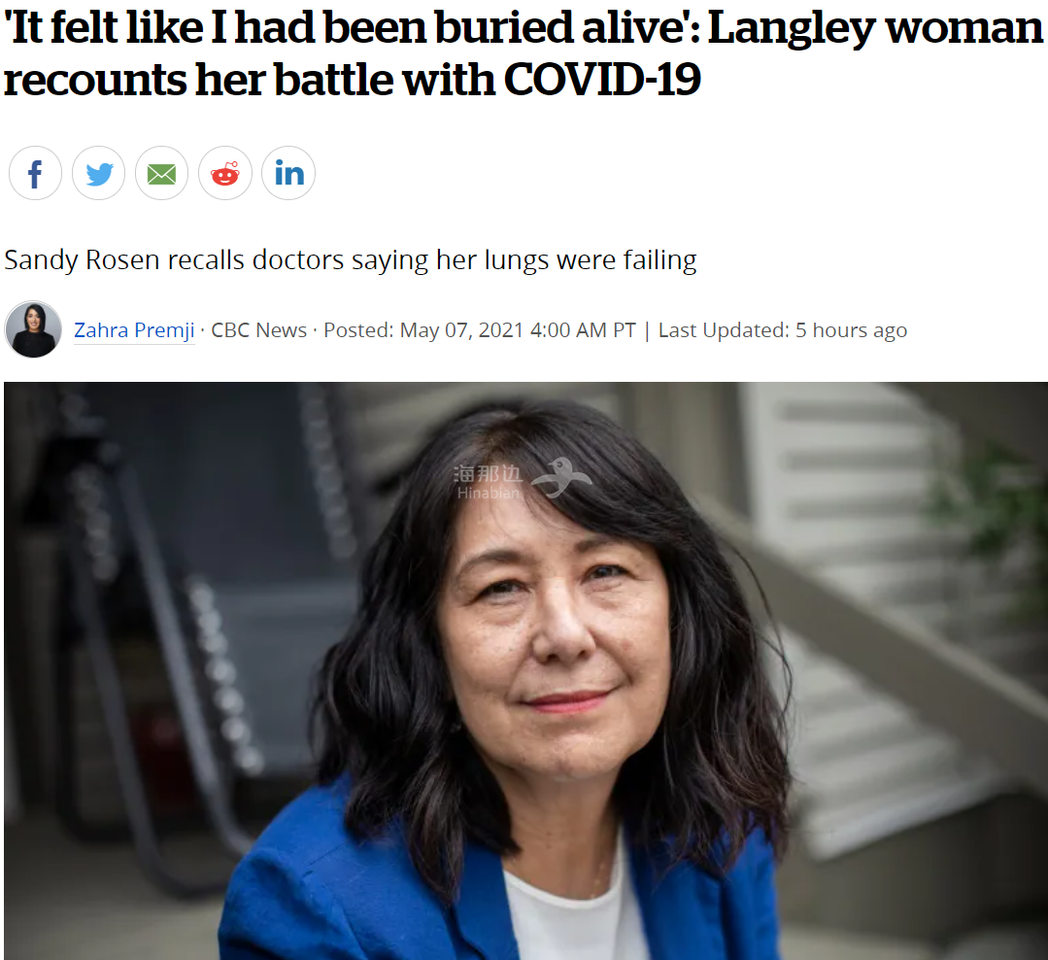Click 'Langley woman' in the headline
This screenshot has height=960, width=1048.
pos(875,28)
